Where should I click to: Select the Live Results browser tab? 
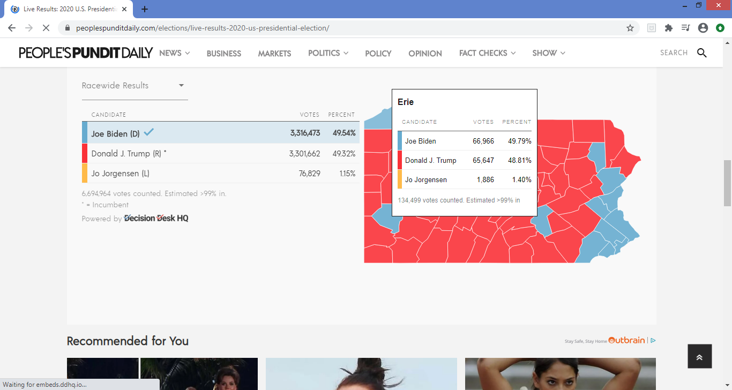pos(69,9)
